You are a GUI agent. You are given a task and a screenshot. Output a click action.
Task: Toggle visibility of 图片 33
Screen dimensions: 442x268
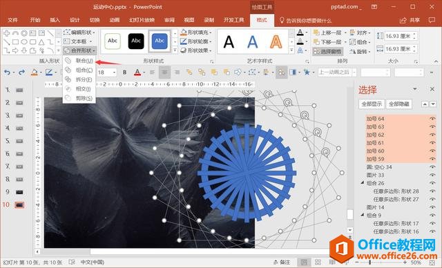click(432, 175)
